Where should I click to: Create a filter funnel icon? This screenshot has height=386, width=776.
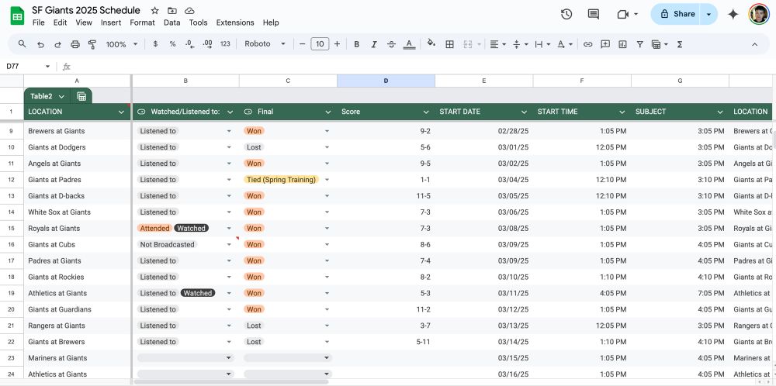pyautogui.click(x=639, y=44)
